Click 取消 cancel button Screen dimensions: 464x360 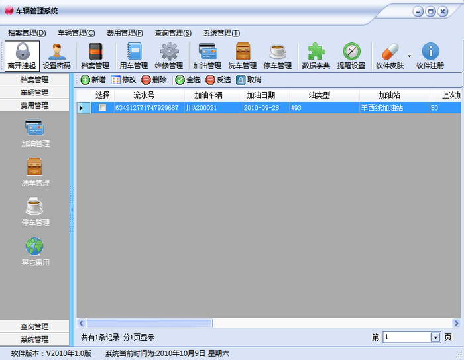pyautogui.click(x=249, y=80)
